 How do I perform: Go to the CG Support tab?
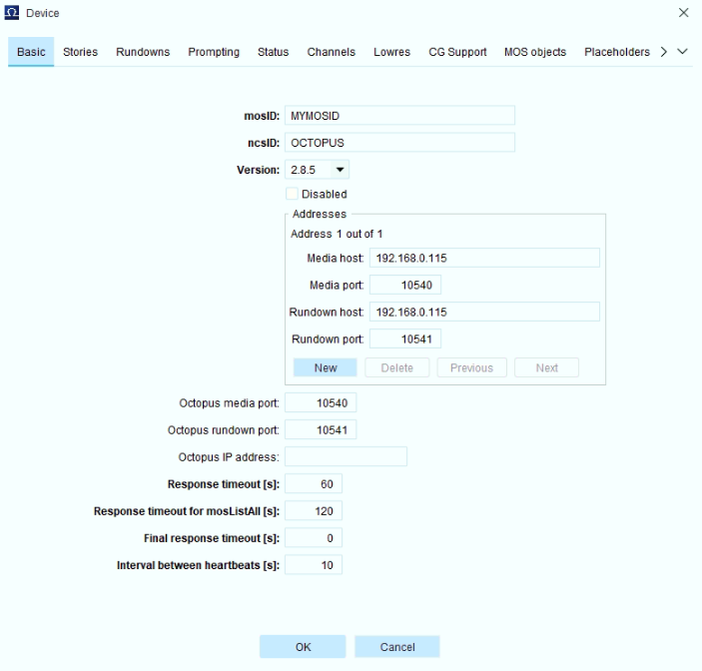pyautogui.click(x=457, y=52)
